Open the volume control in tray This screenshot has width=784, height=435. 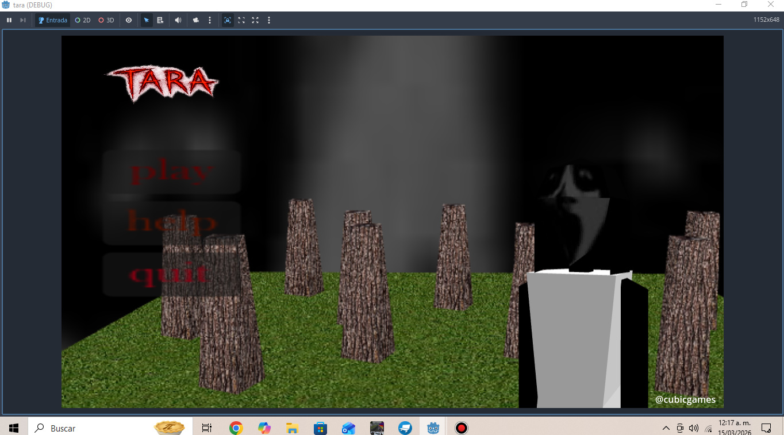pos(694,428)
